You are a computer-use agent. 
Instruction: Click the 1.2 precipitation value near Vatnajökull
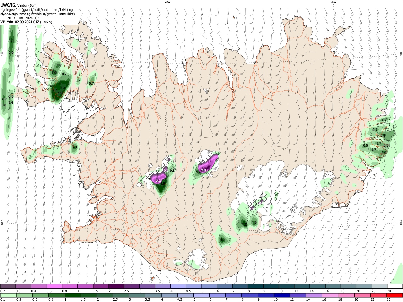244,224
